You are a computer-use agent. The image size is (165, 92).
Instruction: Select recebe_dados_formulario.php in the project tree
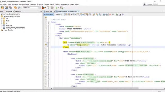15,28
